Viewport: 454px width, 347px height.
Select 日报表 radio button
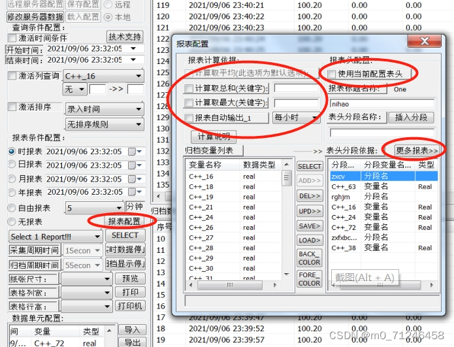click(12, 165)
